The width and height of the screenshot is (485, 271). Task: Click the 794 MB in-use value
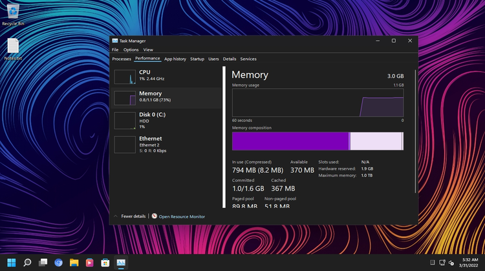point(257,170)
